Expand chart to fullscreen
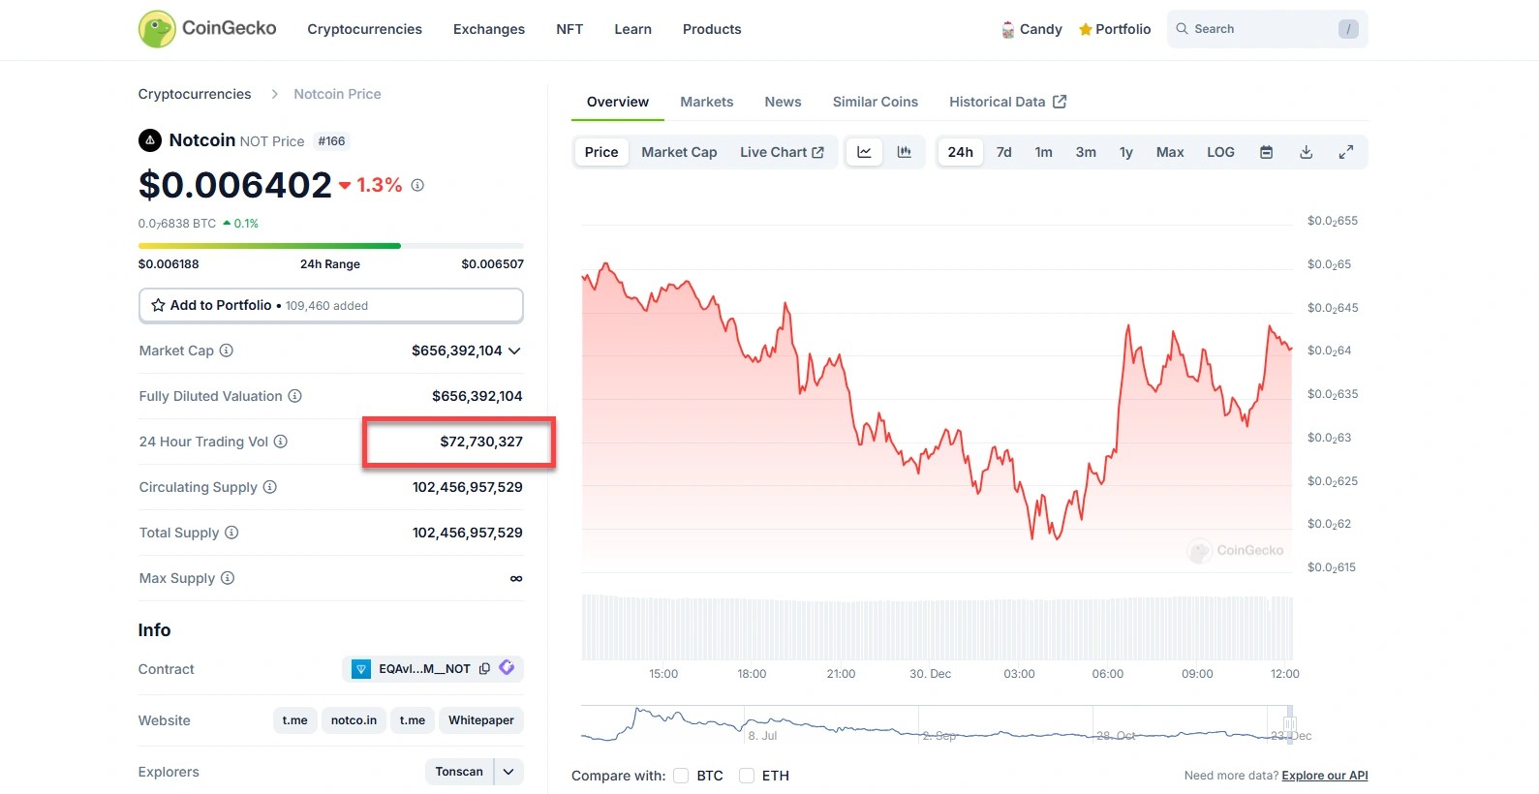 (x=1346, y=152)
